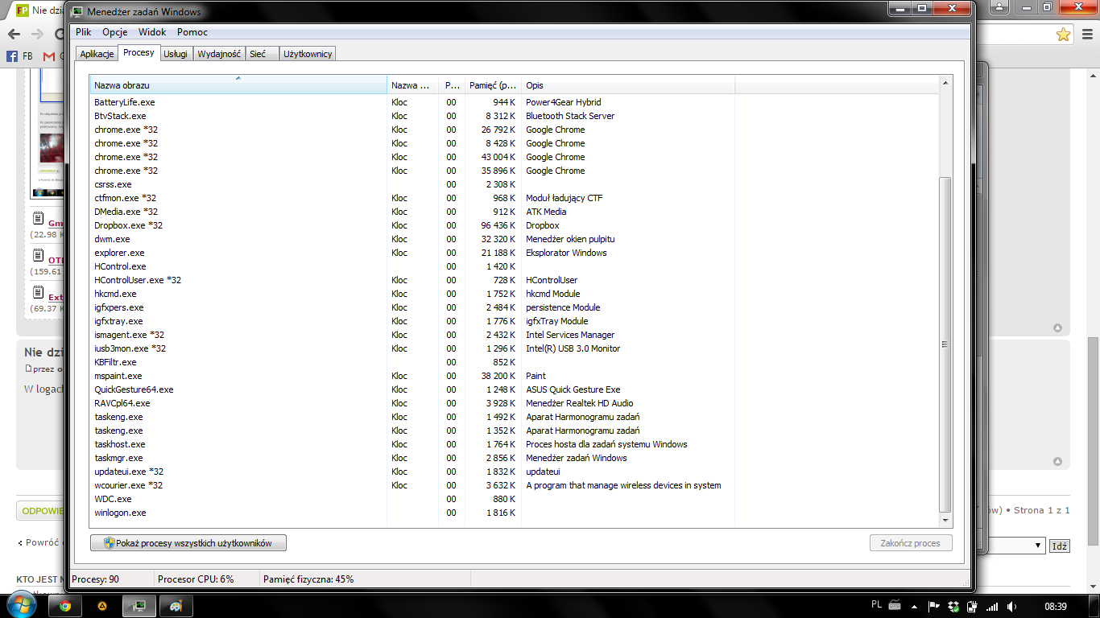Switch to the Wydajność tab

219,54
